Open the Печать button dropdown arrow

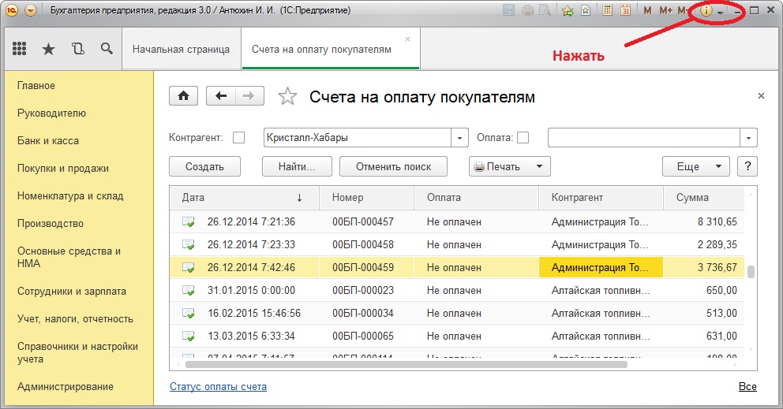(x=539, y=166)
